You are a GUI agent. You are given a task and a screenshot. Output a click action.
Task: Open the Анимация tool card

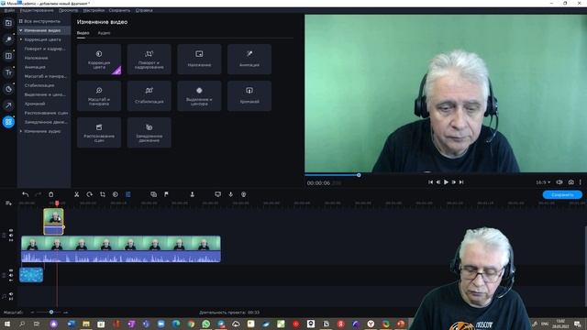pyautogui.click(x=249, y=59)
